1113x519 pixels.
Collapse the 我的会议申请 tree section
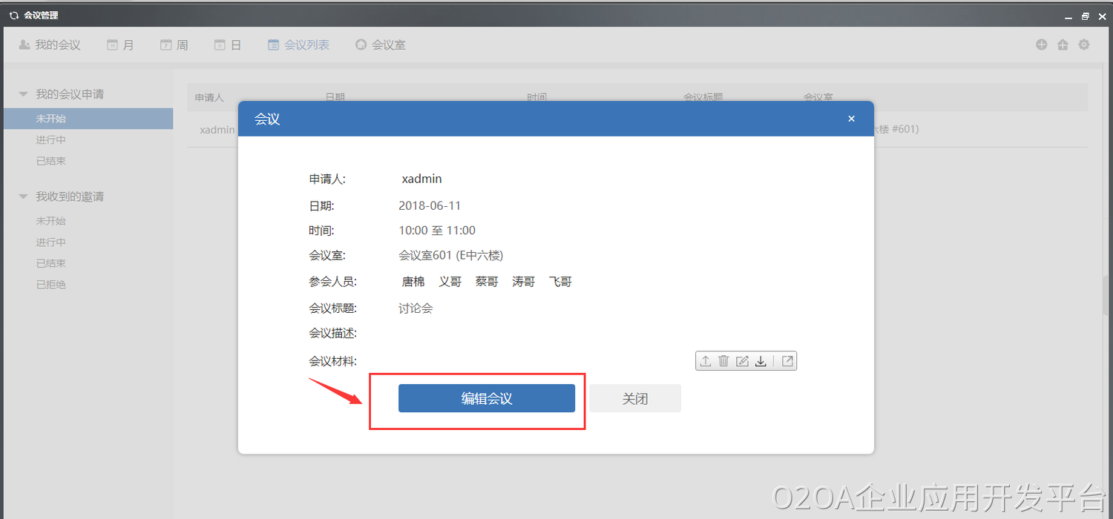(23, 94)
